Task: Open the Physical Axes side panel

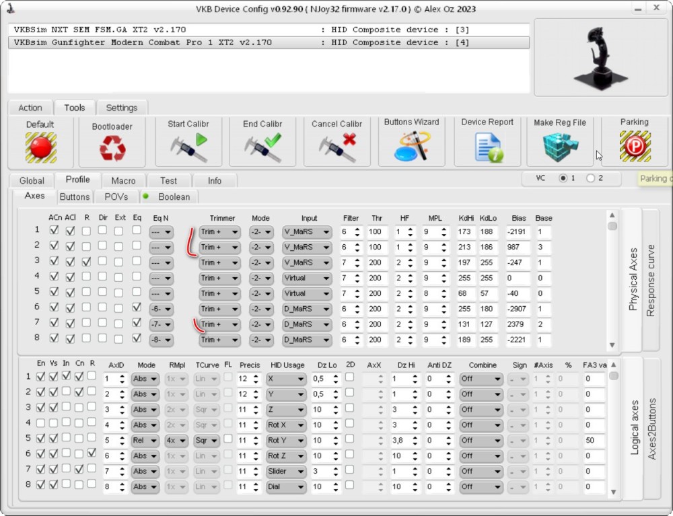Action: point(632,279)
